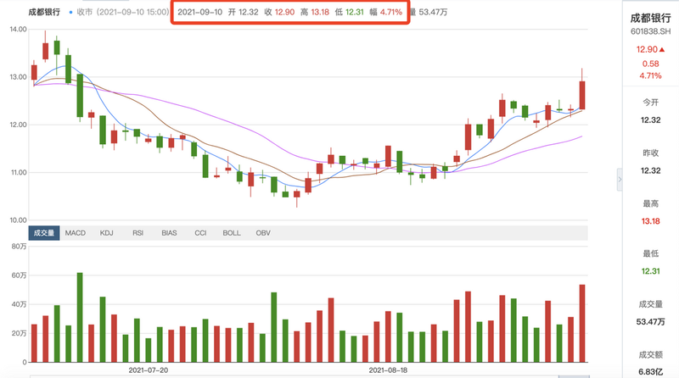Click the 量 53.47万 header value
The height and width of the screenshot is (378, 679).
point(429,12)
